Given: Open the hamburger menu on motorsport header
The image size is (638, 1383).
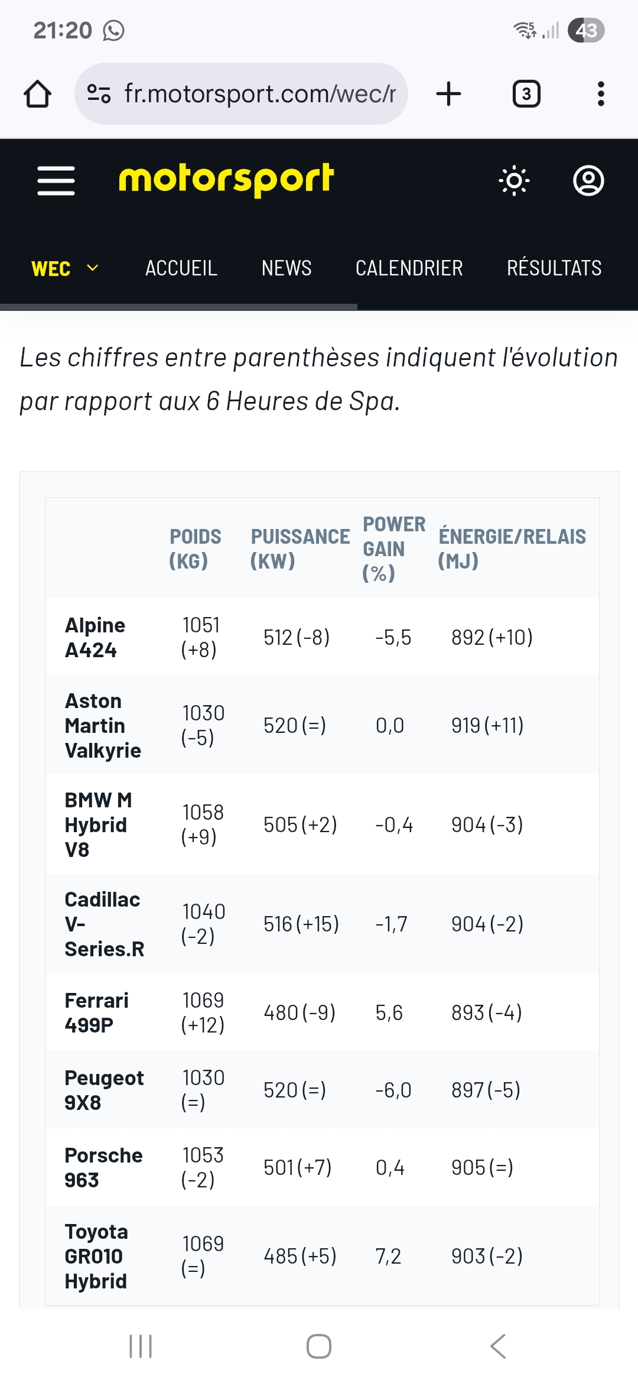Looking at the screenshot, I should pos(56,180).
